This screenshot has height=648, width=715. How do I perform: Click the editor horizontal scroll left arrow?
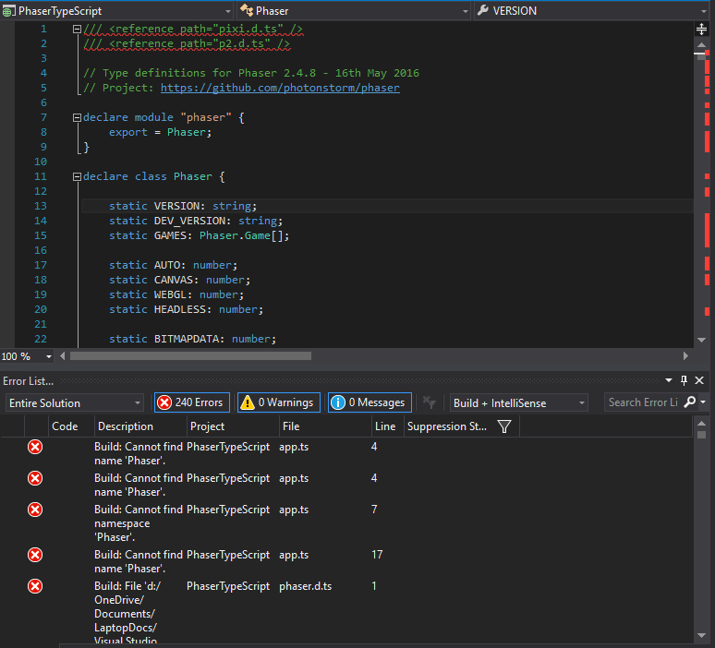pos(63,356)
